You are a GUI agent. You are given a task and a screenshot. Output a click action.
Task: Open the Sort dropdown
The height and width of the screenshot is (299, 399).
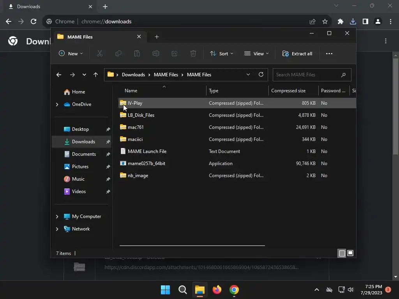[221, 54]
